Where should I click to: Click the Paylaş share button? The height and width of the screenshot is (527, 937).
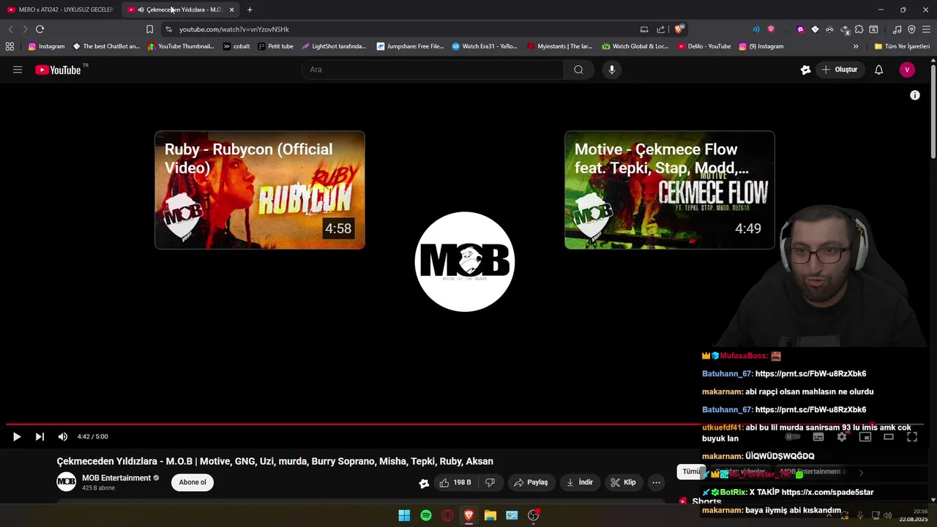click(x=531, y=482)
